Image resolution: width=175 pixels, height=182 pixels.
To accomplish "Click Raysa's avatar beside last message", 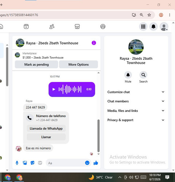I will [19, 149].
